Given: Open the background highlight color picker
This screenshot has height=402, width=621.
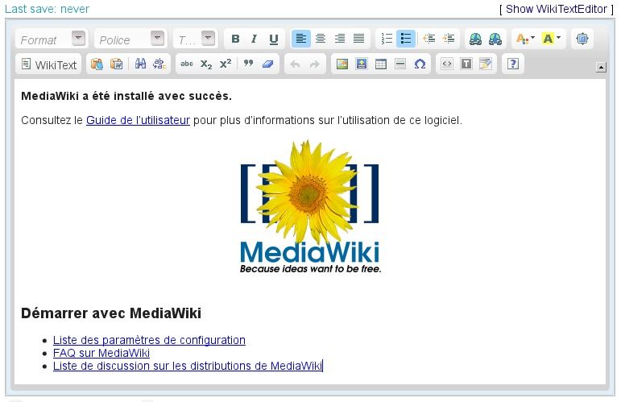Looking at the screenshot, I should [x=551, y=39].
